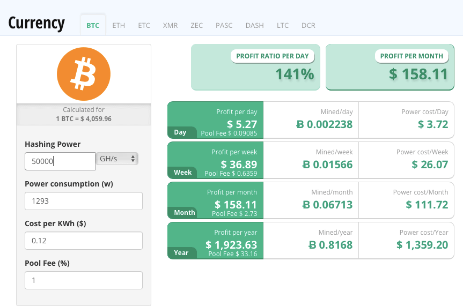This screenshot has height=306, width=463.
Task: Click the Profit Per Month card
Action: click(x=390, y=67)
